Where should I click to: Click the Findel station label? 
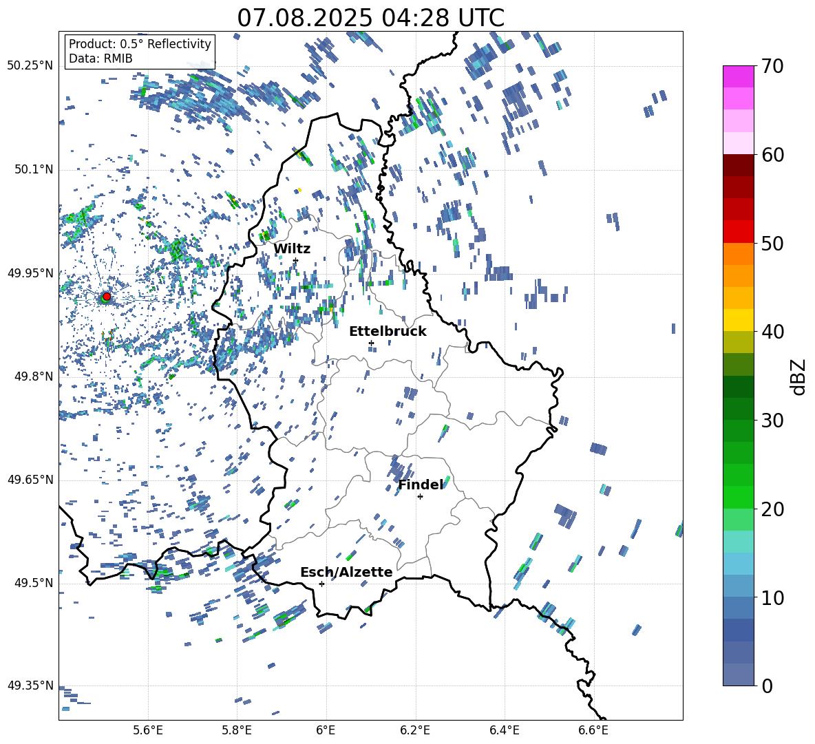421,485
